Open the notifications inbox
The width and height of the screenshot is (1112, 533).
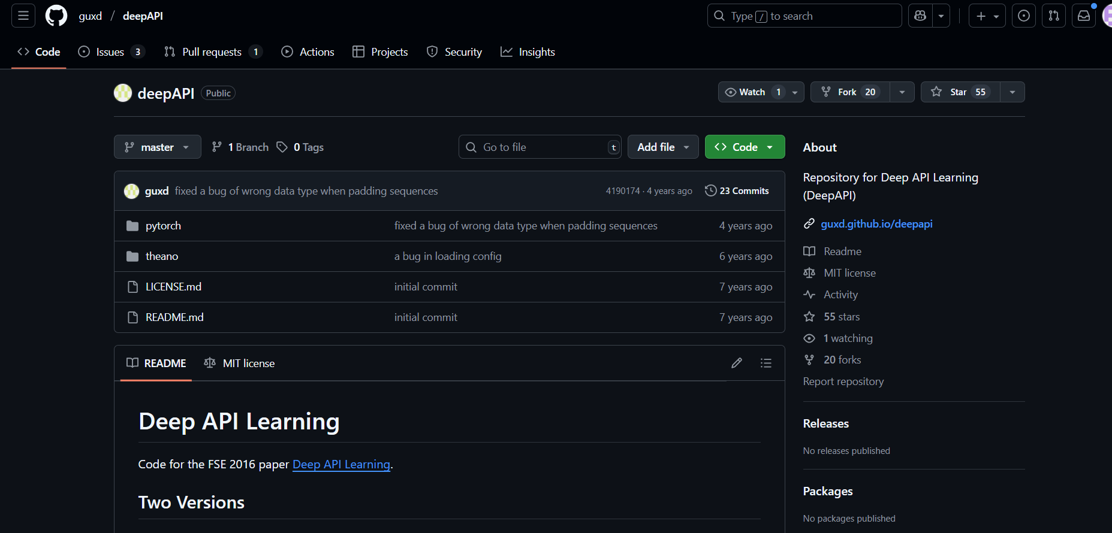[1084, 16]
